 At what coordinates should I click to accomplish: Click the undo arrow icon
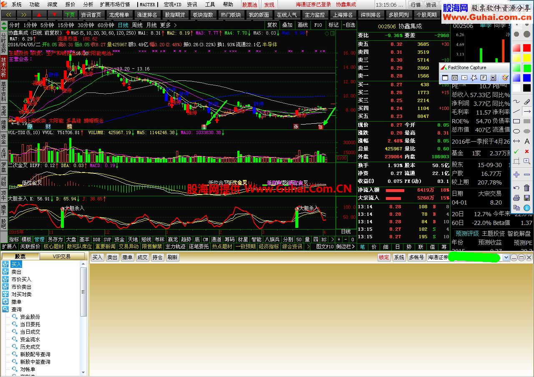(516, 187)
